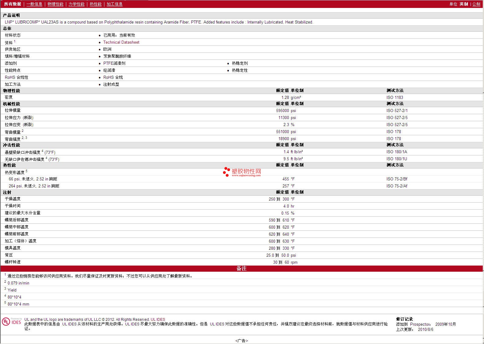
Task: Click the UL IDES logo
Action: (x=12, y=322)
